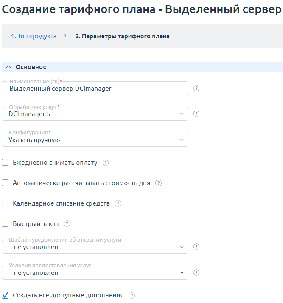Enable Ежедневно снимать оплату checkbox
Screen dimensions: 283x303
point(6,163)
